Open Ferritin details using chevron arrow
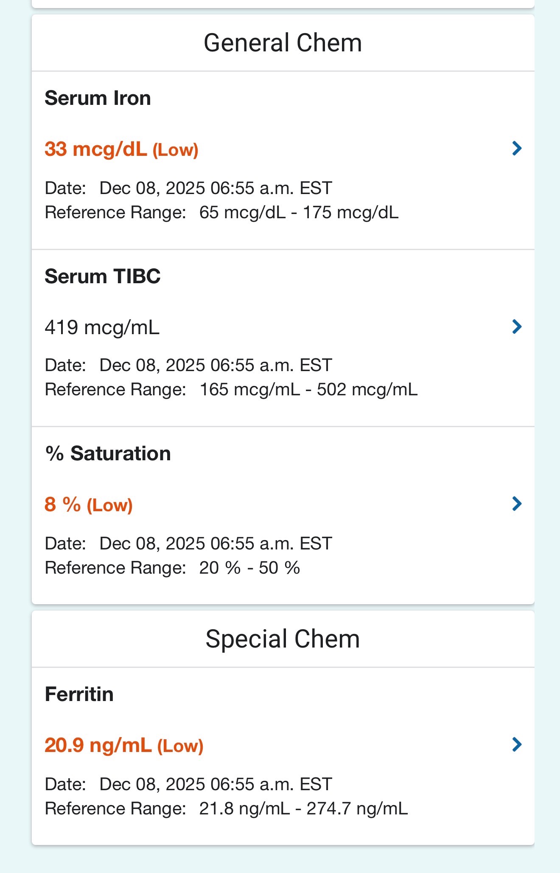Image resolution: width=560 pixels, height=873 pixels. (516, 744)
